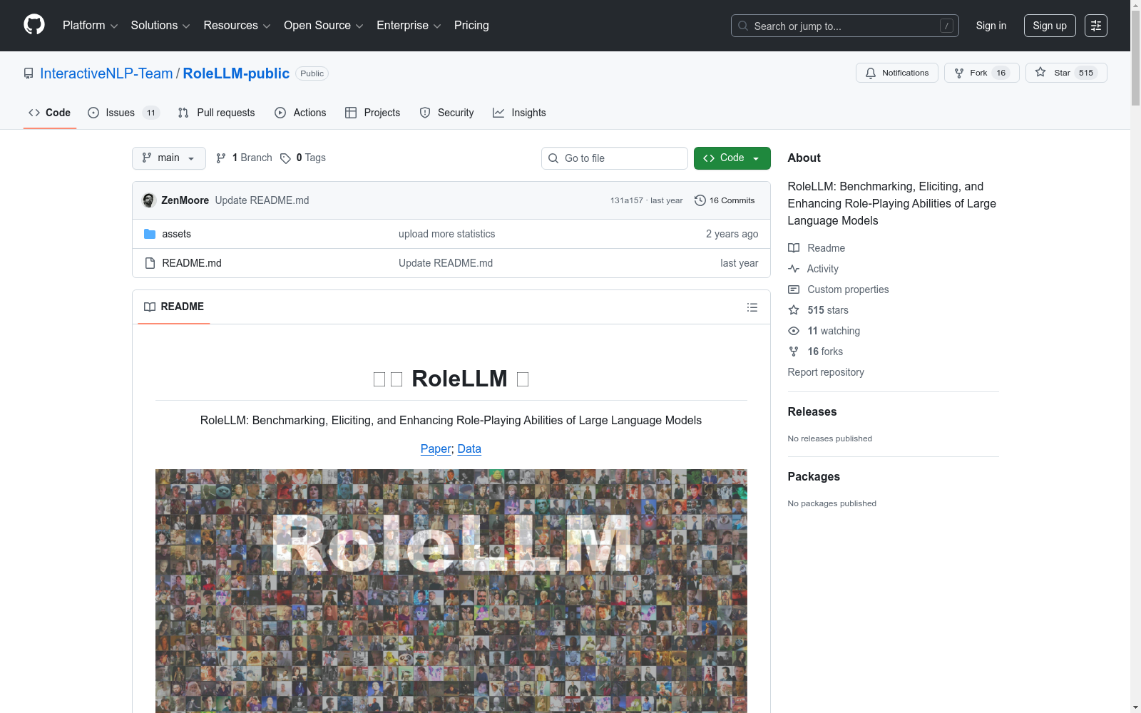
Task: Open the InteractiveNLP-Team organization link
Action: (106, 73)
